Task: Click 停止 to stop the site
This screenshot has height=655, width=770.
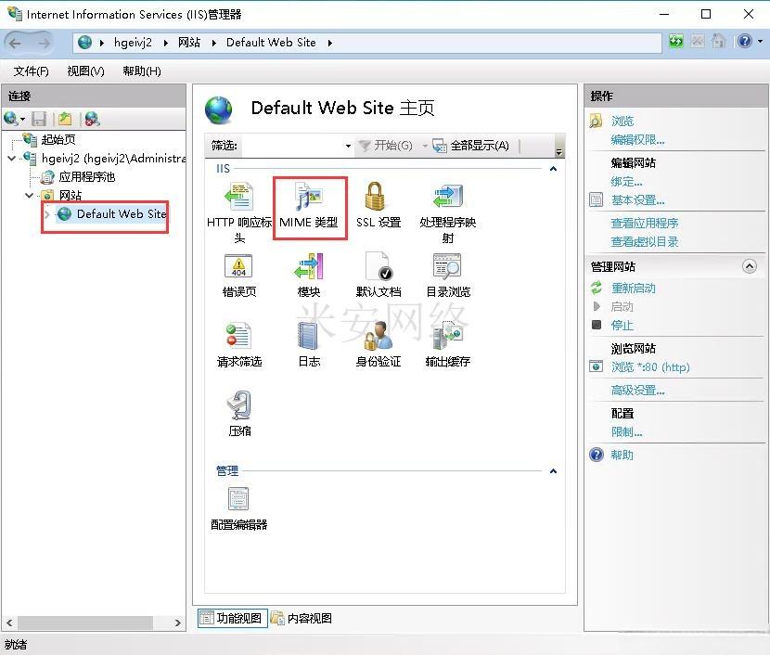Action: pos(622,325)
